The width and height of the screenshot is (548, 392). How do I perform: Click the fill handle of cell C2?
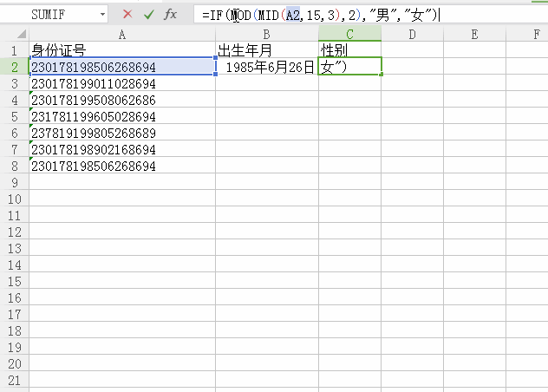click(x=381, y=74)
